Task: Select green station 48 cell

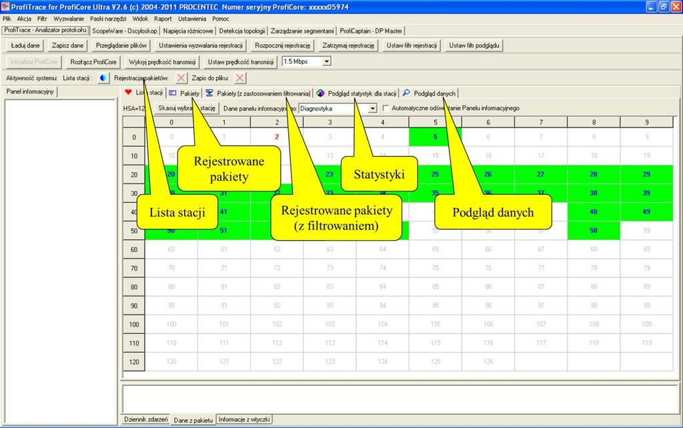Action: coord(593,211)
